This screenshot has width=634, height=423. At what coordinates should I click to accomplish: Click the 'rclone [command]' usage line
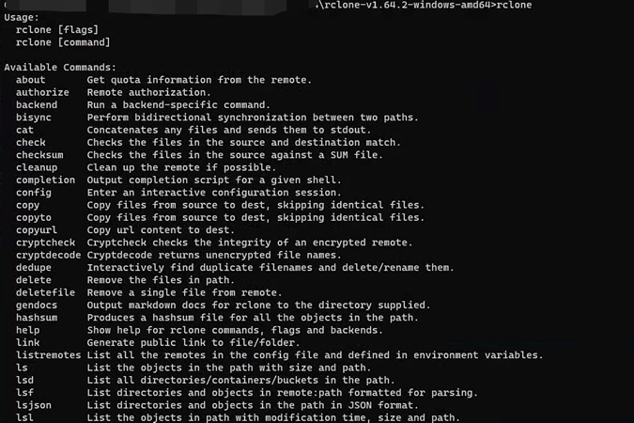click(63, 42)
